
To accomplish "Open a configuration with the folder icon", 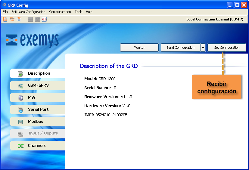I will coord(12,19).
